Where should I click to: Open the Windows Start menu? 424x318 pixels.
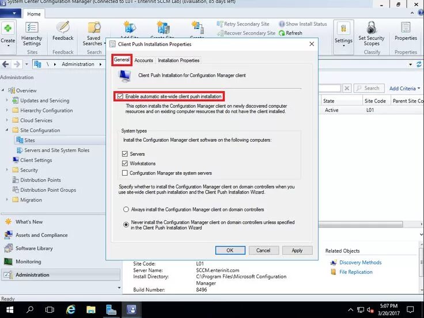coord(10,309)
